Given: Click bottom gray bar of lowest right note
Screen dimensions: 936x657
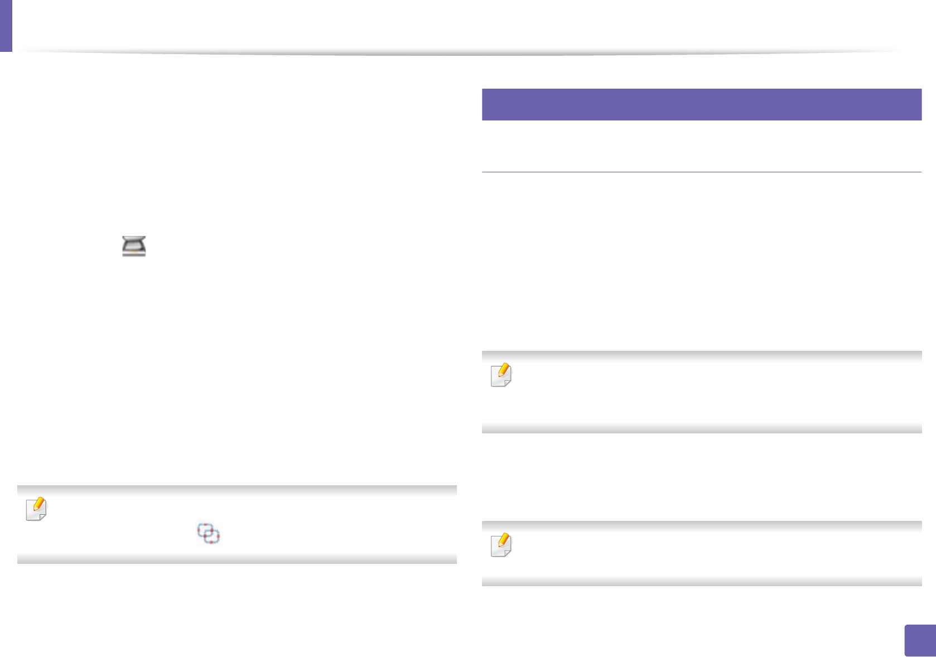Looking at the screenshot, I should 701,581.
